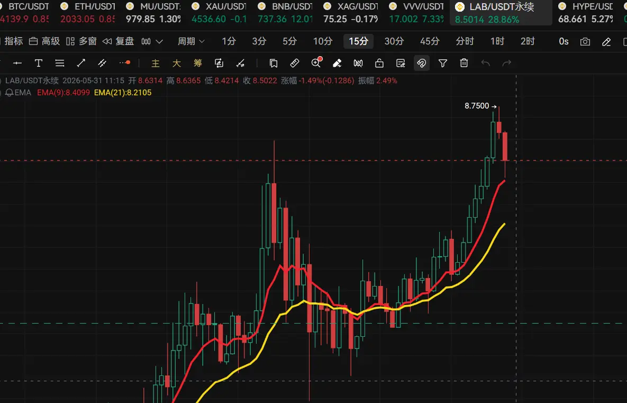
Task: Take a chart screenshot with camera icon
Action: (x=585, y=42)
